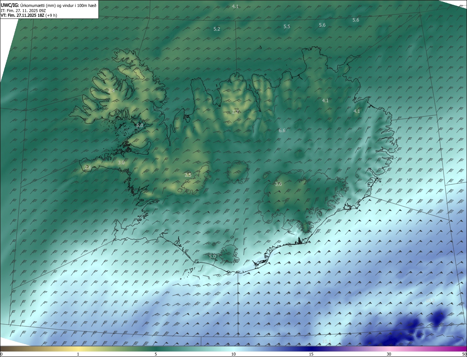Click the 10.1 value above the colour bar
The image size is (467, 357).
(327, 342)
